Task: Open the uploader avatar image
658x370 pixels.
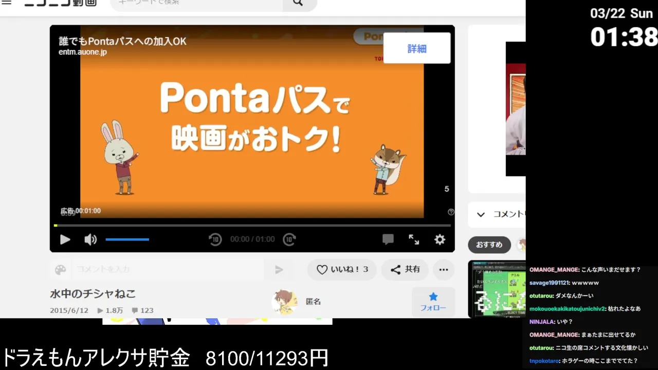Action: click(284, 302)
